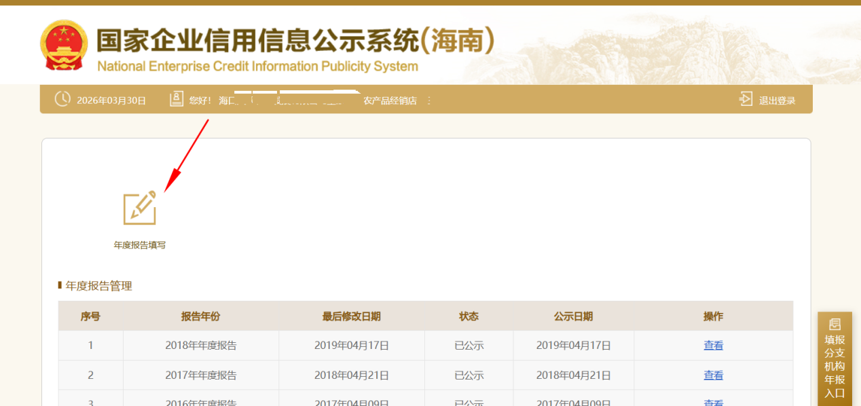861x406 pixels.
Task: Click the 序号 column header
Action: (90, 316)
